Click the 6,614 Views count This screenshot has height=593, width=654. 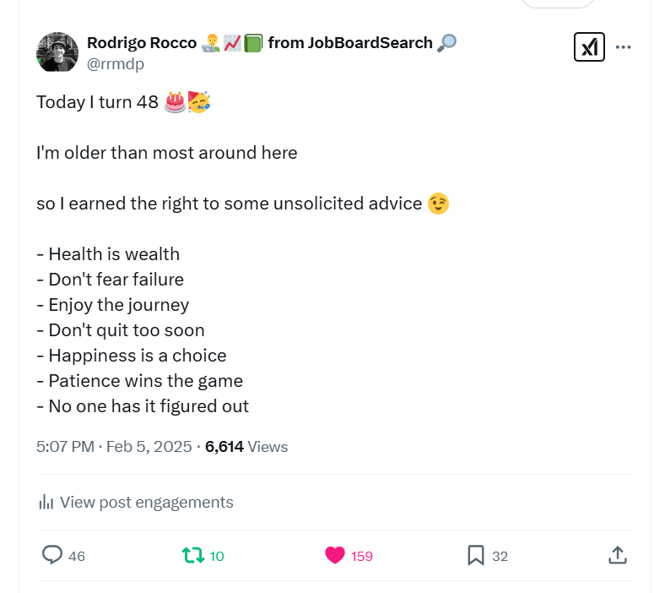click(x=246, y=447)
